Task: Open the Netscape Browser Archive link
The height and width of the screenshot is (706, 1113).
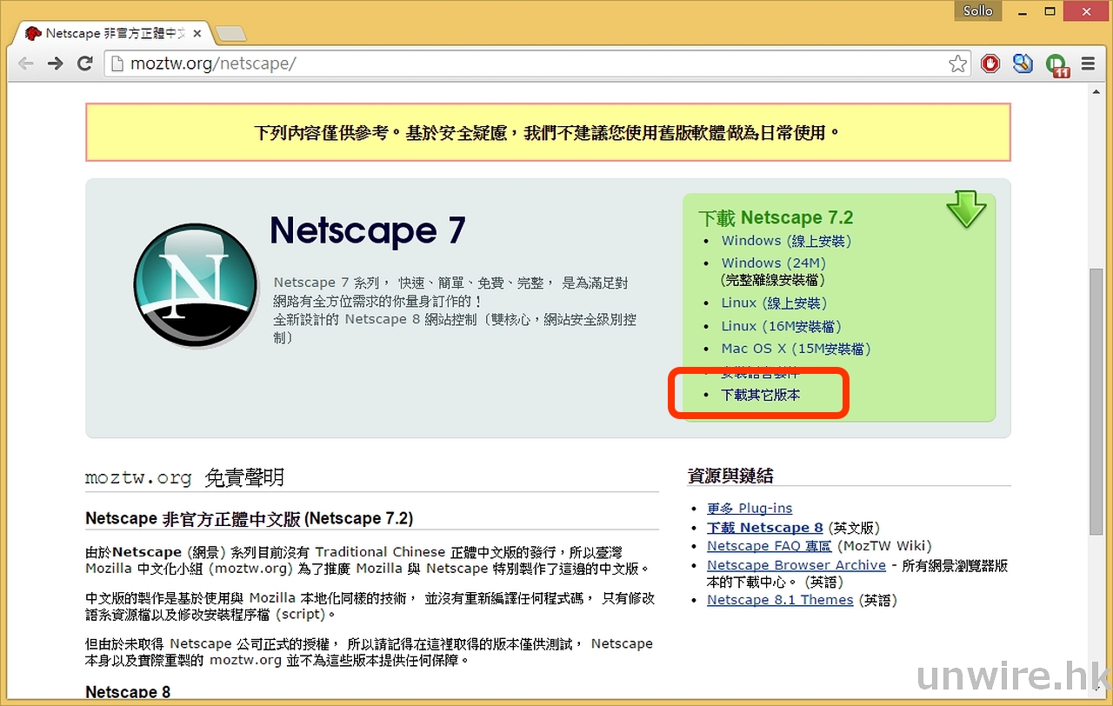Action: [796, 565]
